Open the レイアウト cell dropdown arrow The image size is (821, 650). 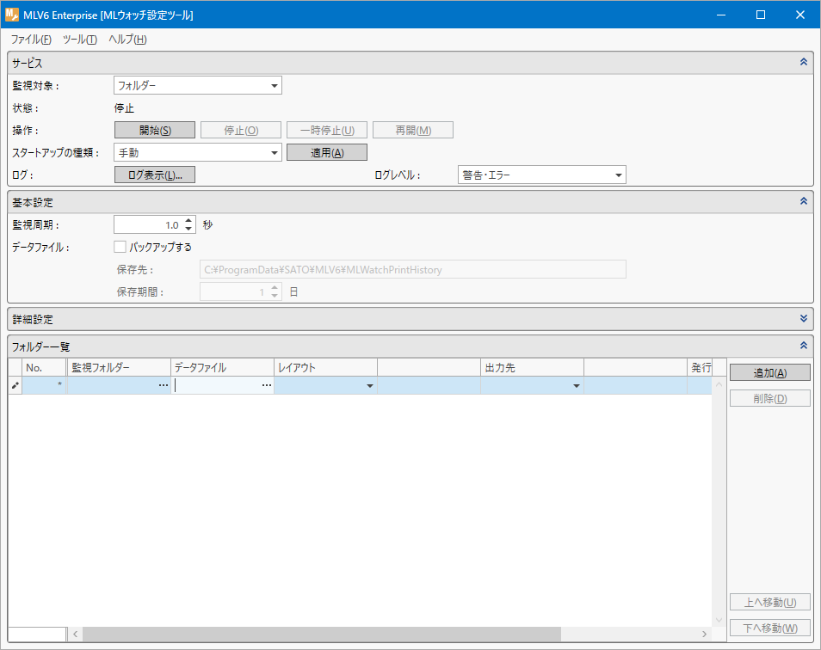[x=370, y=386]
